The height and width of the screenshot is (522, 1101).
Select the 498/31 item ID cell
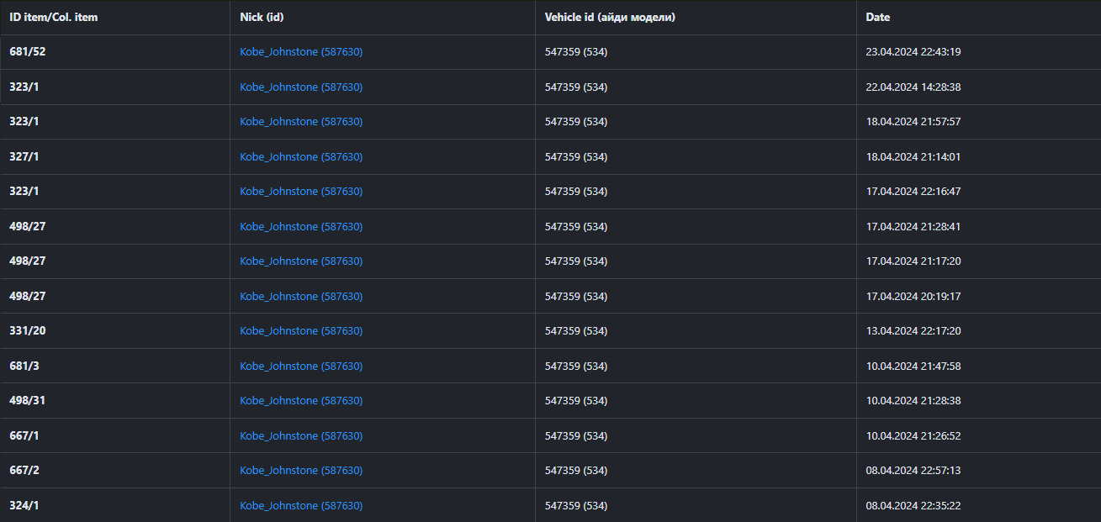click(x=28, y=401)
